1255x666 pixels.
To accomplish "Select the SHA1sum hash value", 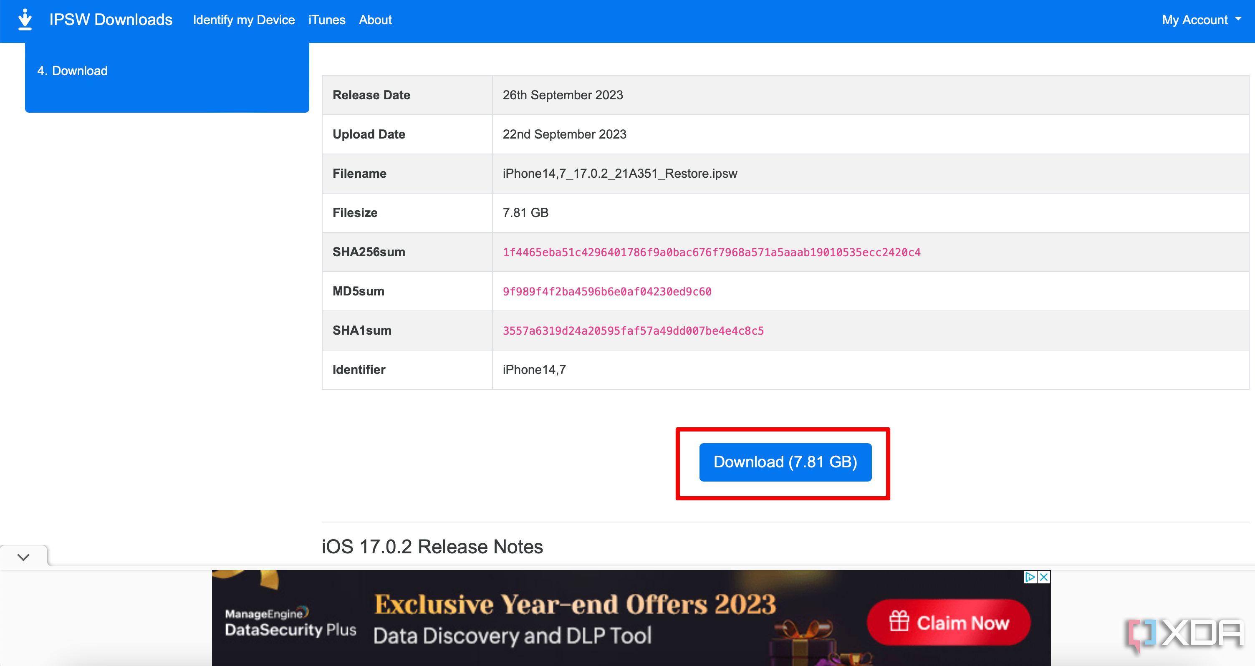I will click(x=633, y=331).
